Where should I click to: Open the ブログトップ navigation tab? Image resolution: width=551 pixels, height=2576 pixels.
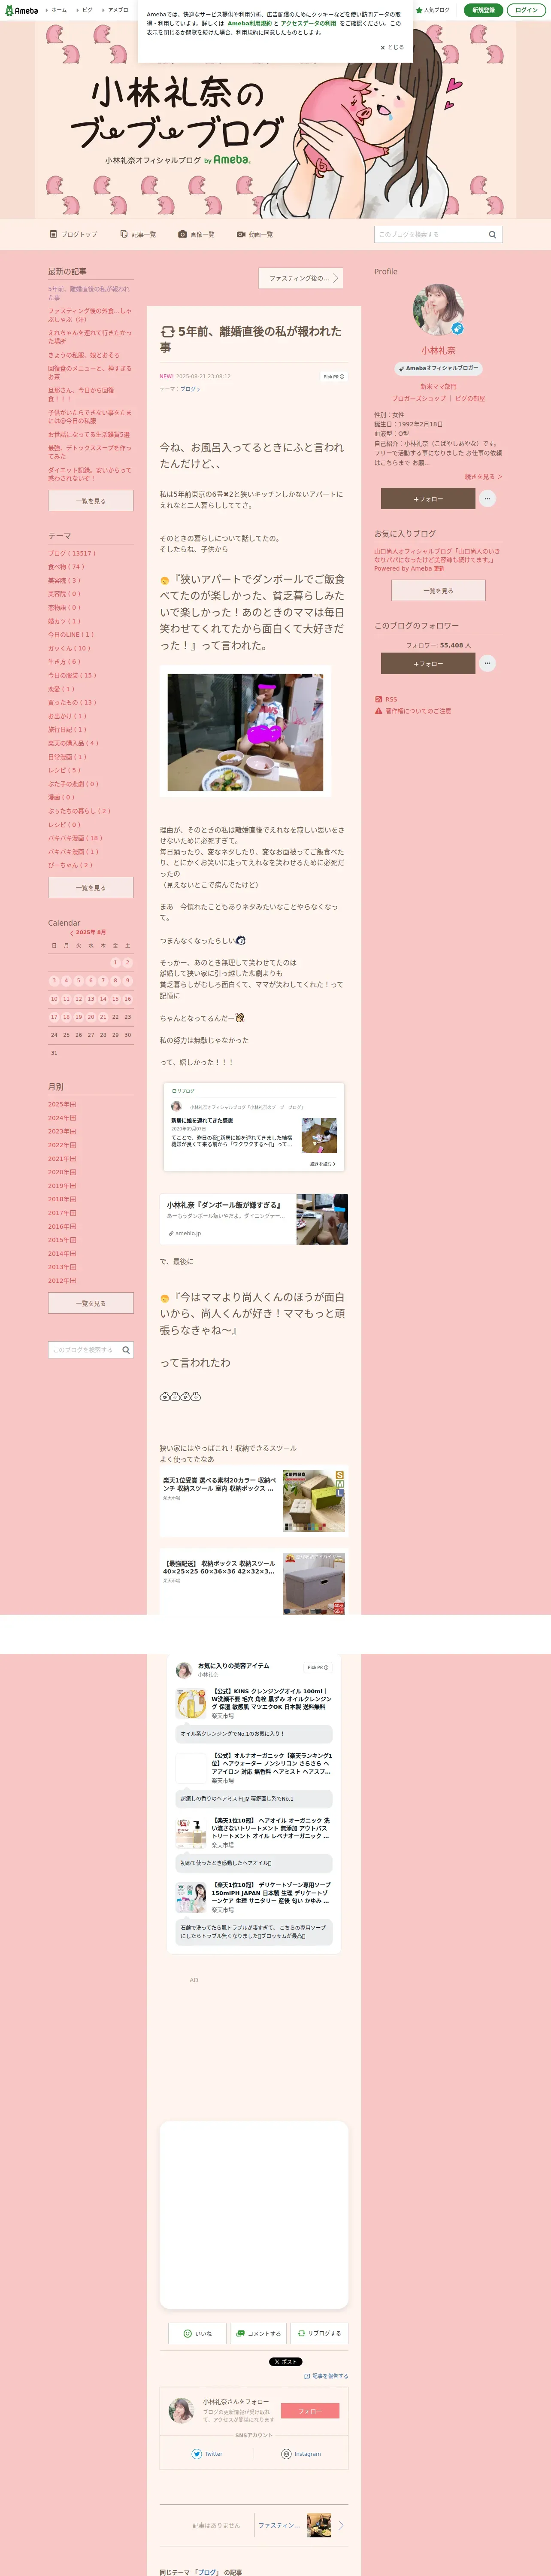(x=74, y=234)
